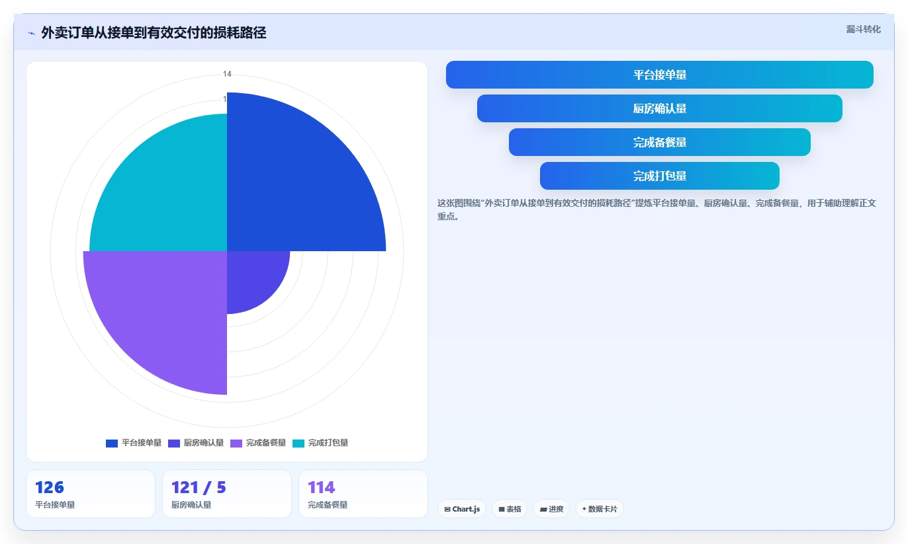This screenshot has width=908, height=544.
Task: Open the 126 平台接单量 stat card
Action: pos(91,494)
